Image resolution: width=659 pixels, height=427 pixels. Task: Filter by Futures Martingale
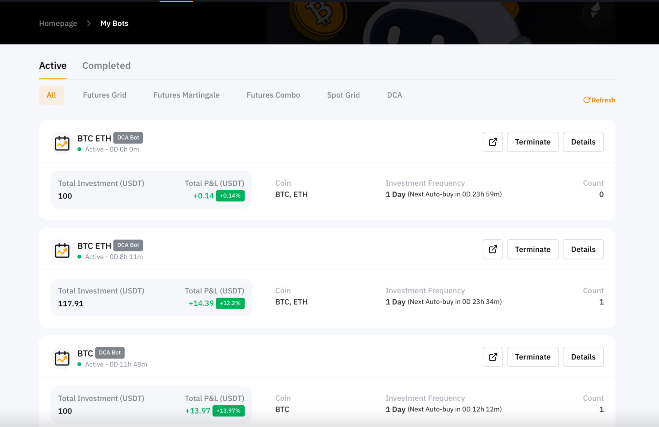click(186, 95)
